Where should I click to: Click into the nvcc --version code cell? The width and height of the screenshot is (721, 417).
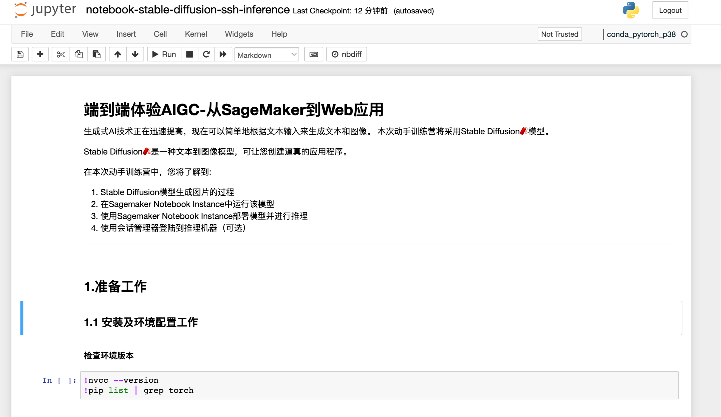(379, 385)
